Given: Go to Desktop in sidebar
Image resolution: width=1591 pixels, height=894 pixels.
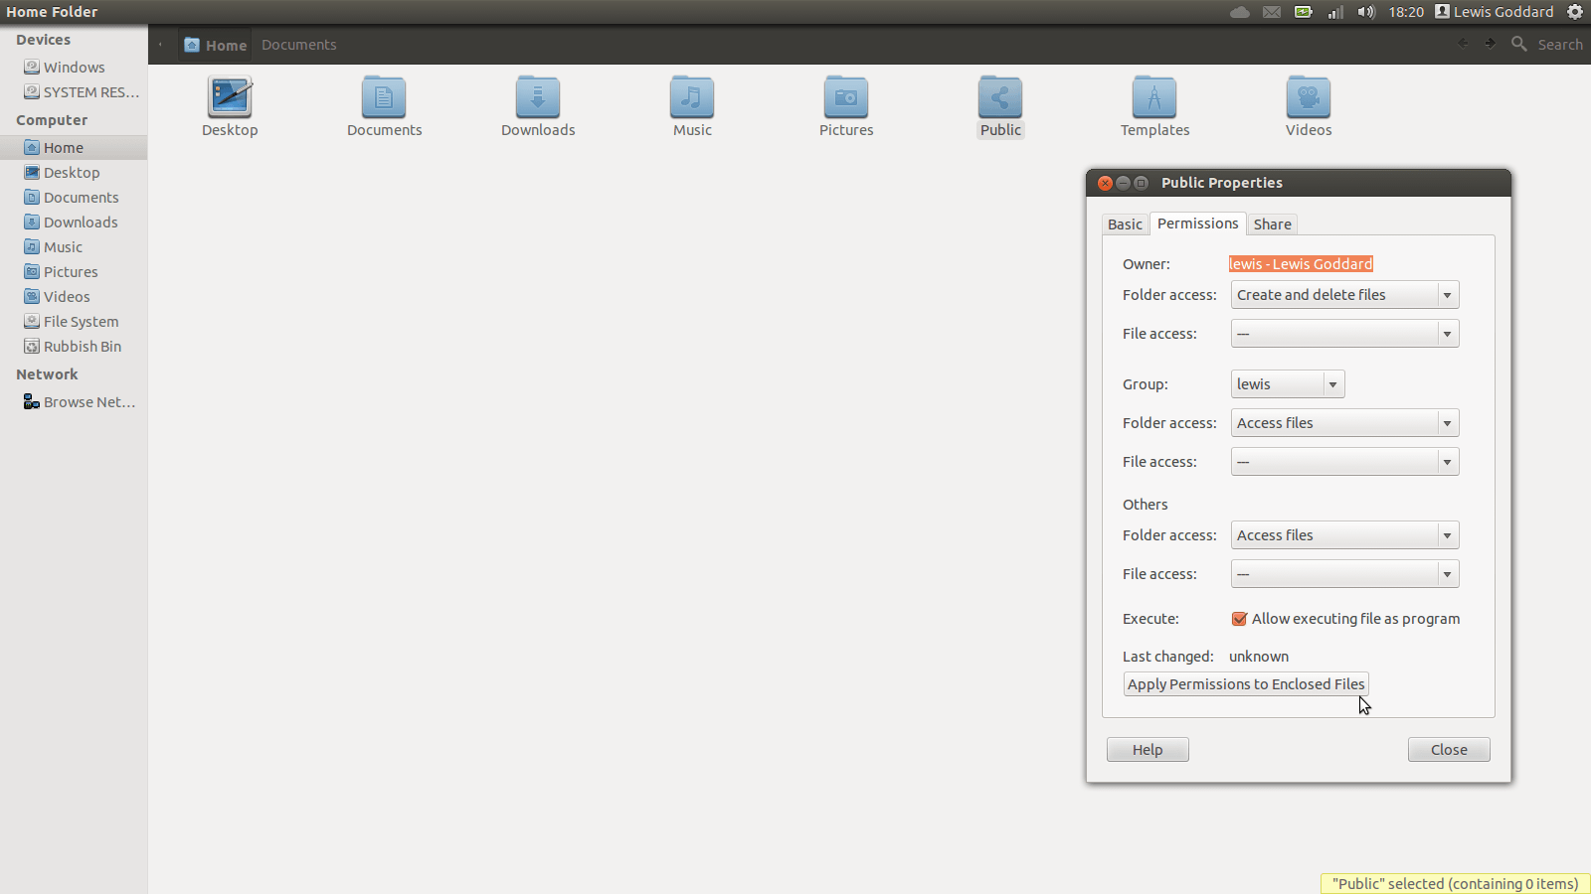Looking at the screenshot, I should [74, 173].
